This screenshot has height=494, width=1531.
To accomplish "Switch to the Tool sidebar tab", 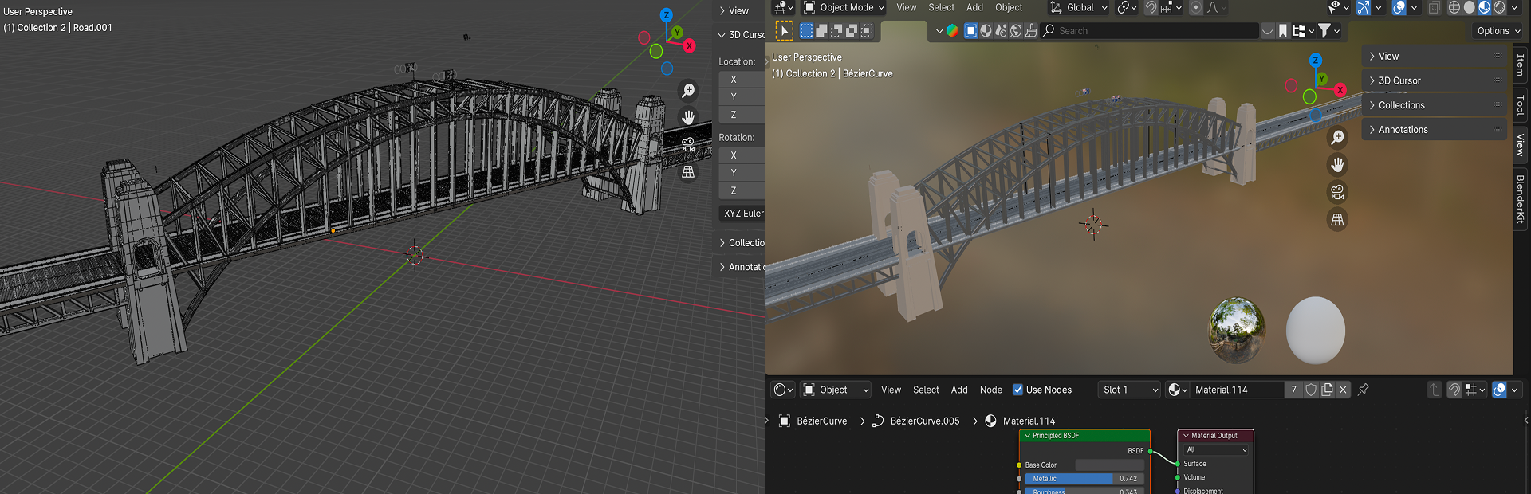I will pos(1521,104).
